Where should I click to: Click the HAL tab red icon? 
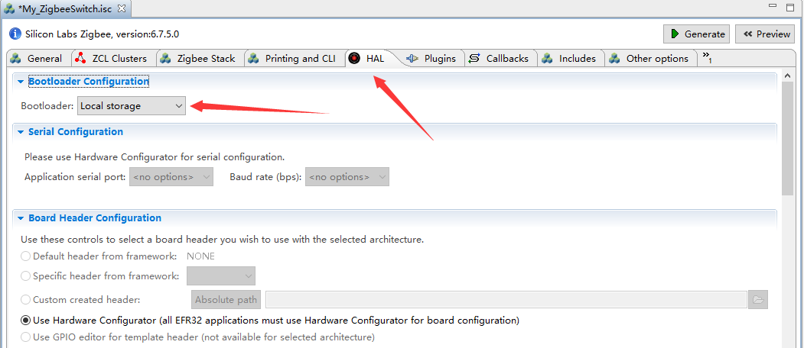pos(354,58)
